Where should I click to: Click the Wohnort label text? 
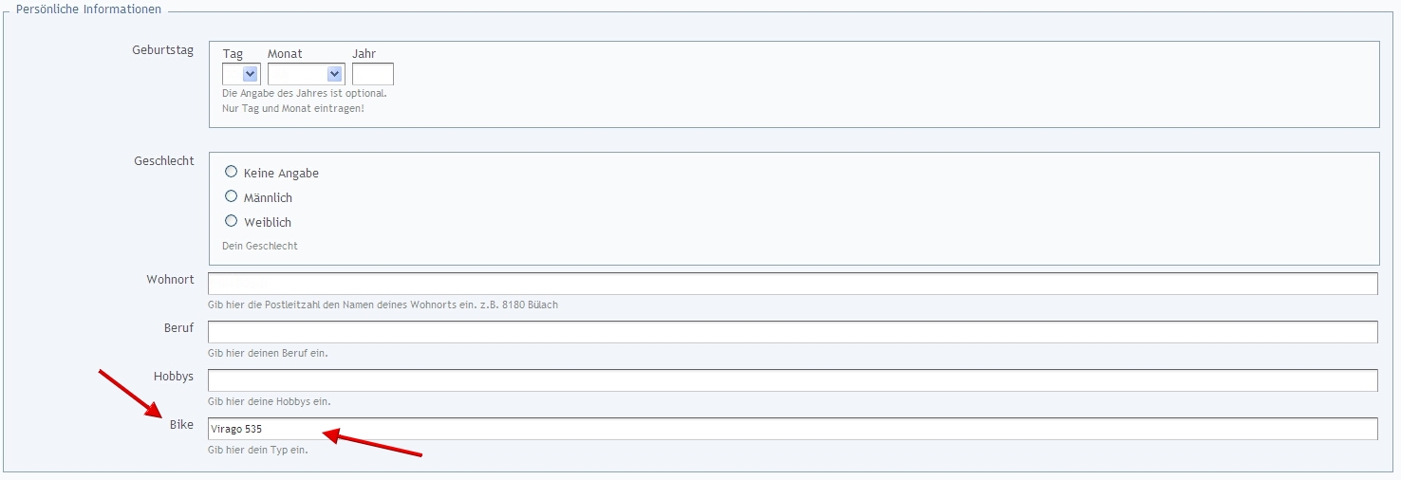click(170, 280)
